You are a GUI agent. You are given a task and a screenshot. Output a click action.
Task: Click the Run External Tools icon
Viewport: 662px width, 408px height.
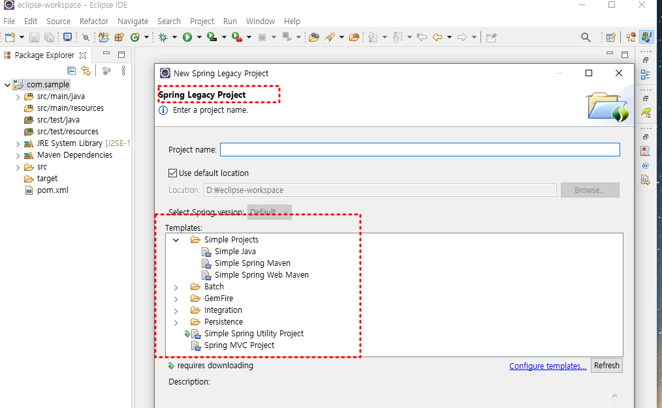[237, 38]
